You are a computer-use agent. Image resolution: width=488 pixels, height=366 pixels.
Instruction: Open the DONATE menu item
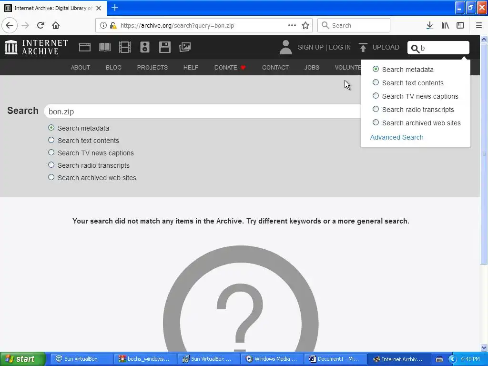pyautogui.click(x=230, y=68)
